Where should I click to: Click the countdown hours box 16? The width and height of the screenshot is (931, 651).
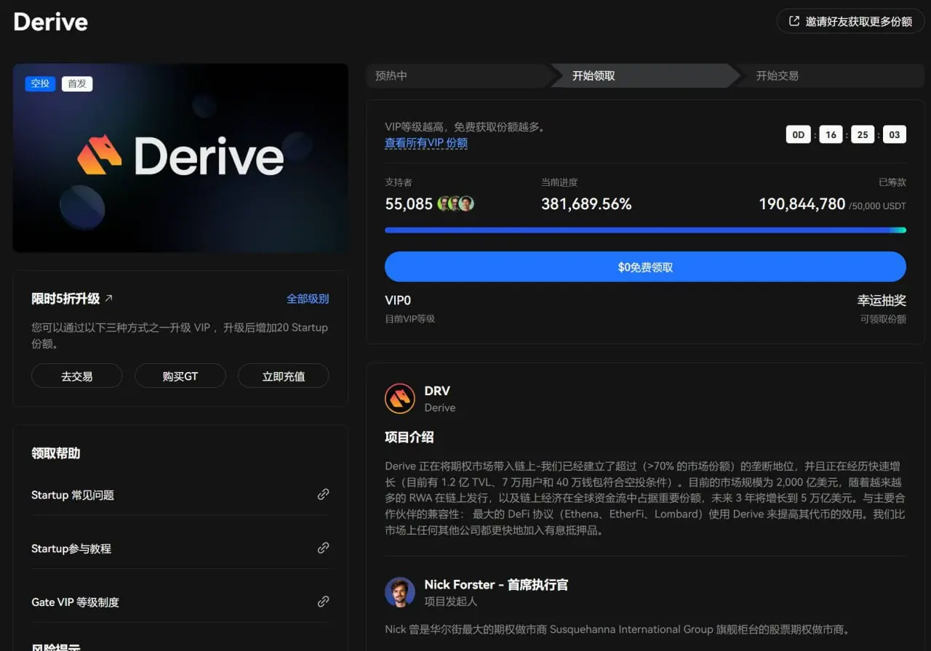click(831, 134)
